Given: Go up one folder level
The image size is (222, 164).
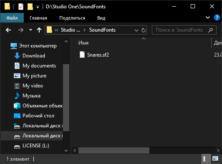Looking at the screenshot, I should (x=39, y=30).
